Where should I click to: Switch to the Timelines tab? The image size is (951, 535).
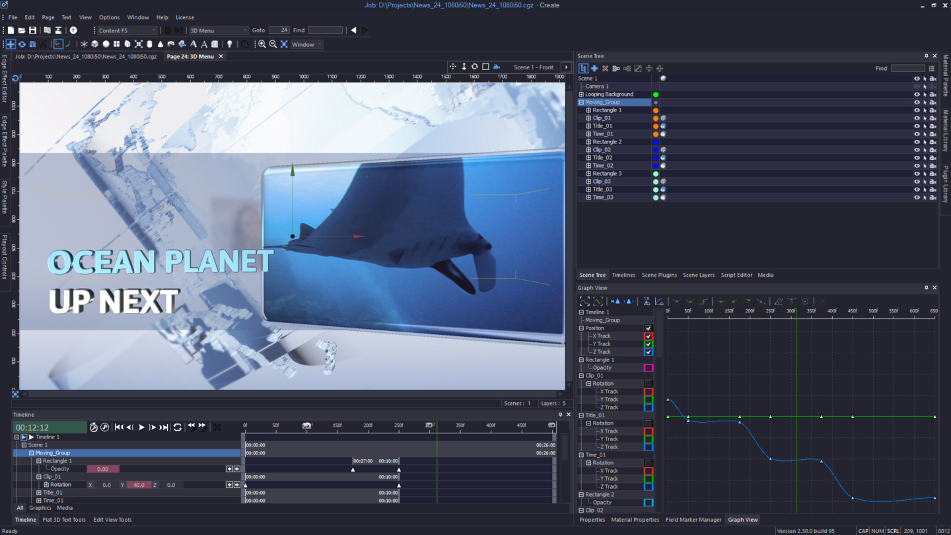[x=623, y=275]
